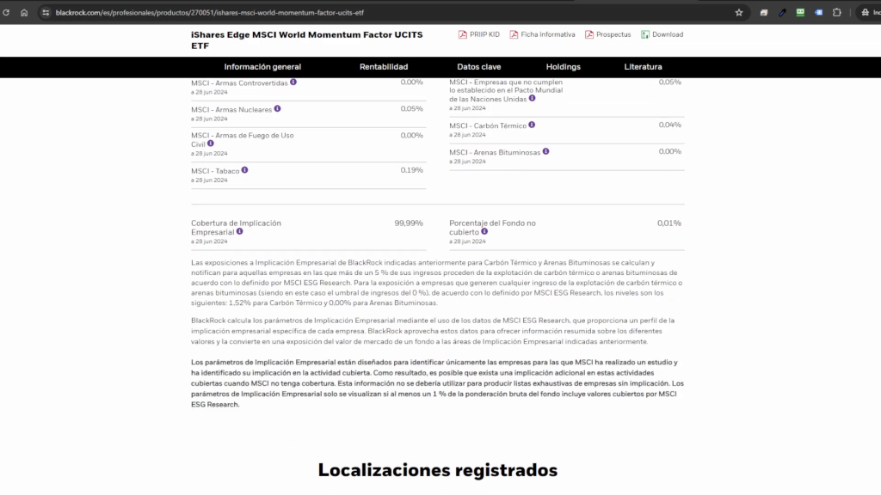Screen dimensions: 881x495
Task: Click the 0,00% Armas de Fuego value
Action: click(412, 135)
